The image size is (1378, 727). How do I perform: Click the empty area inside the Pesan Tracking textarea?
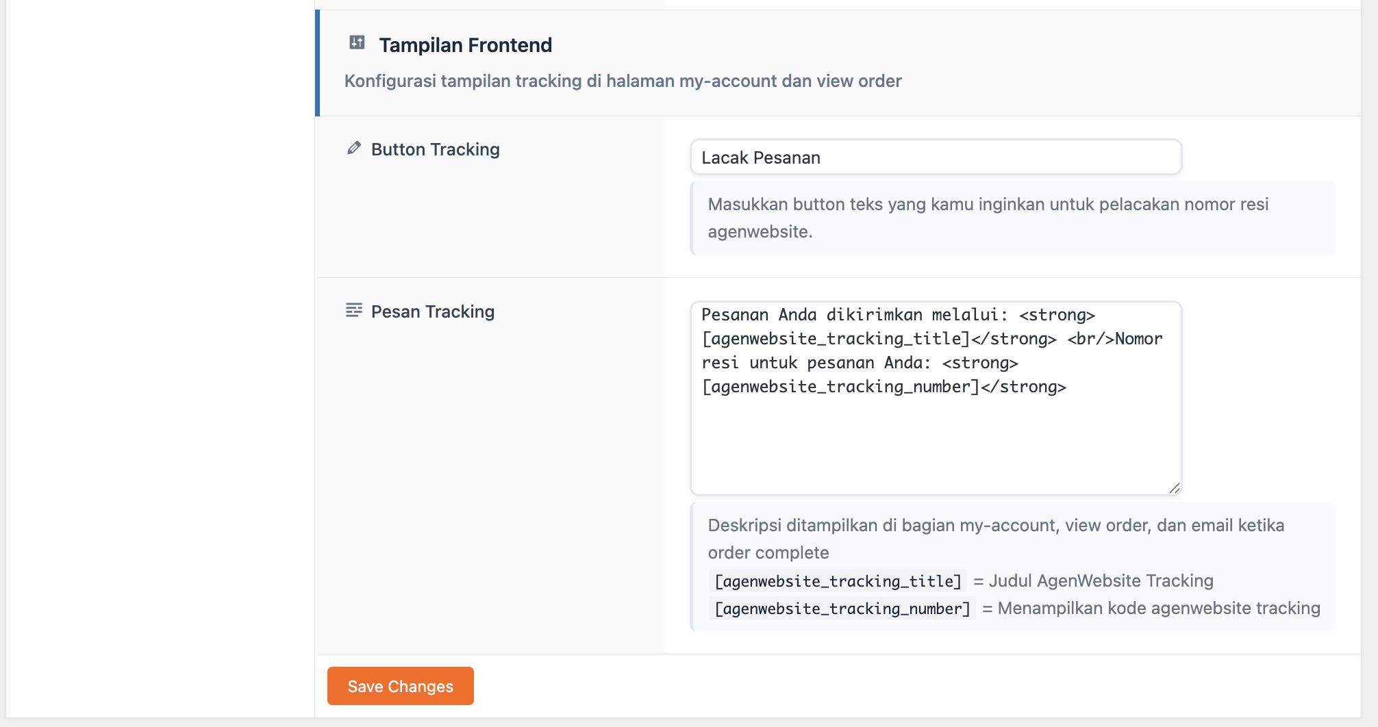(x=936, y=445)
